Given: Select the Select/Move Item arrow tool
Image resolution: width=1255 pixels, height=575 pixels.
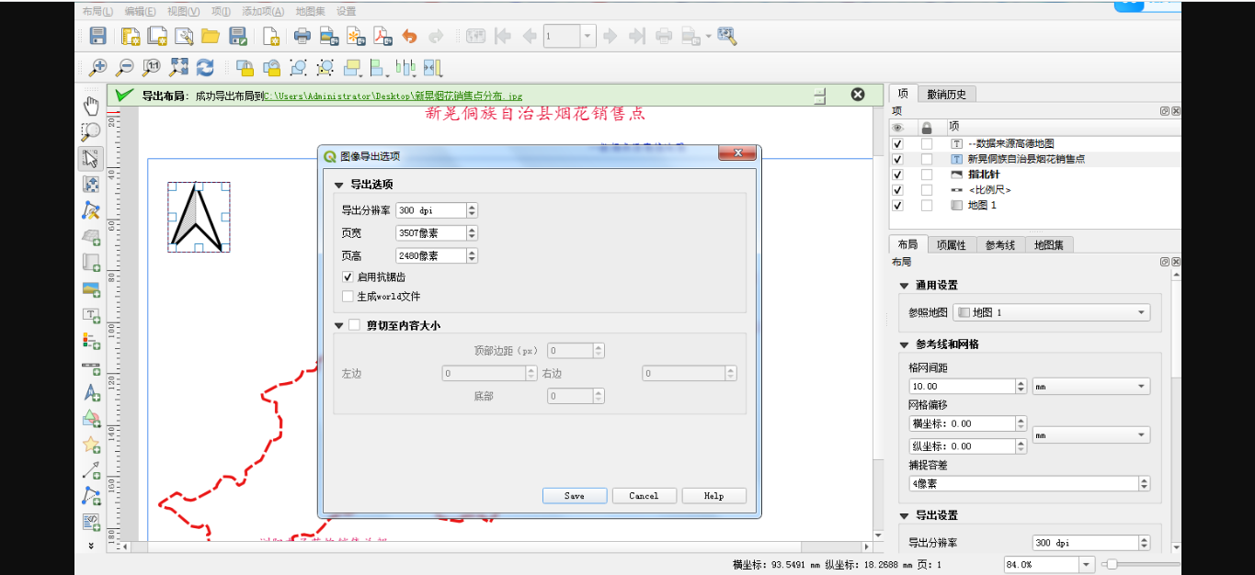Looking at the screenshot, I should (x=91, y=157).
